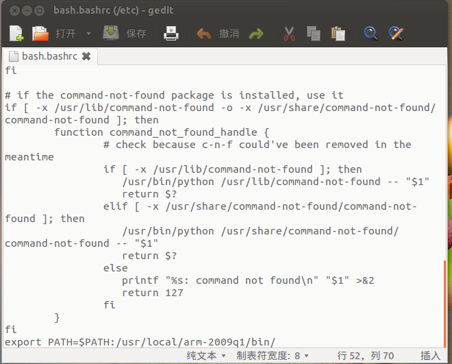Image resolution: width=452 pixels, height=364 pixels.
Task: Select the bash.bashrc document tab
Action: (49, 56)
